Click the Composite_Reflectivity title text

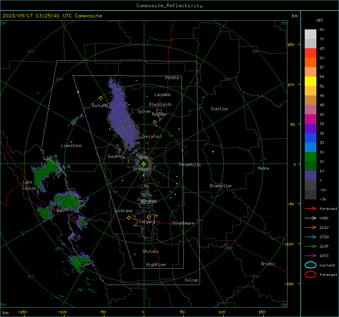(169, 6)
